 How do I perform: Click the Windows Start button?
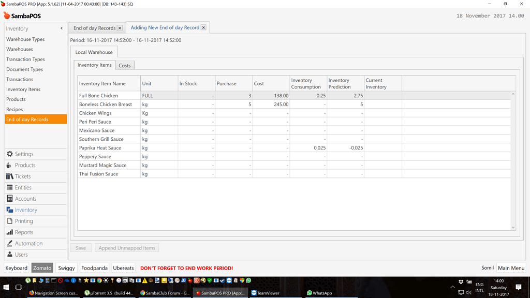[x=6, y=288]
